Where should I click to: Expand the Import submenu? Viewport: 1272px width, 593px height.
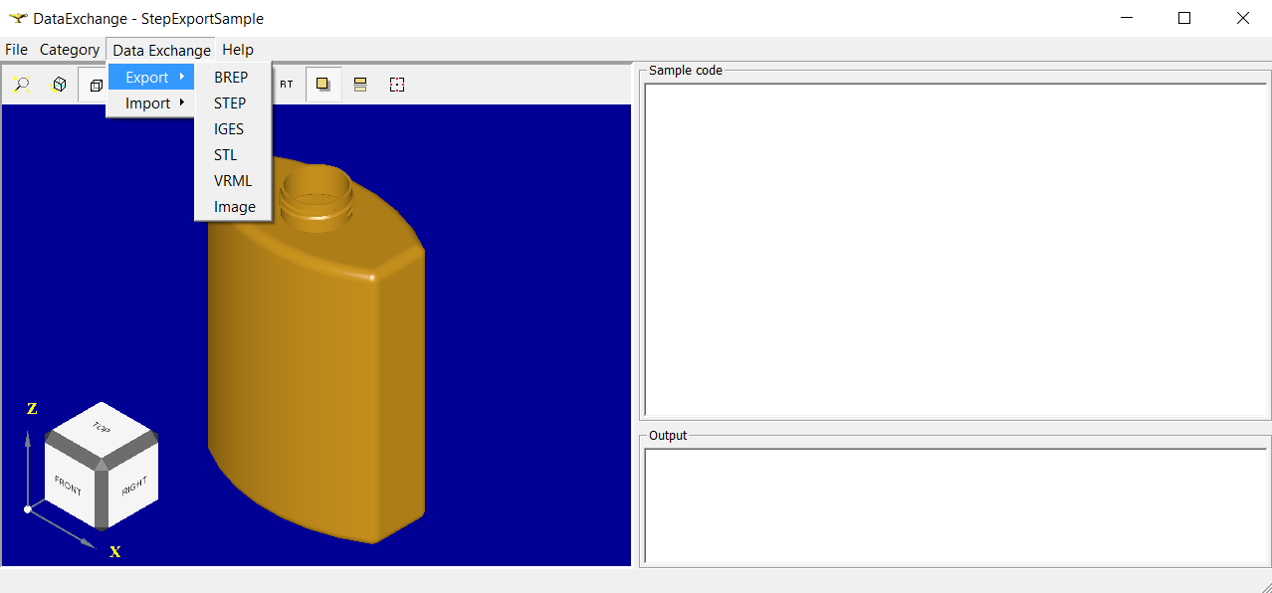151,103
